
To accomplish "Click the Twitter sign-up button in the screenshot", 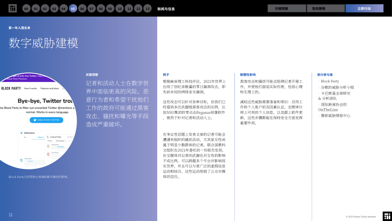I will [x=46, y=120].
